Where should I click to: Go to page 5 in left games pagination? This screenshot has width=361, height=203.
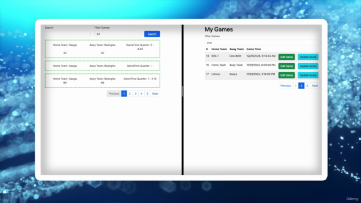147,94
